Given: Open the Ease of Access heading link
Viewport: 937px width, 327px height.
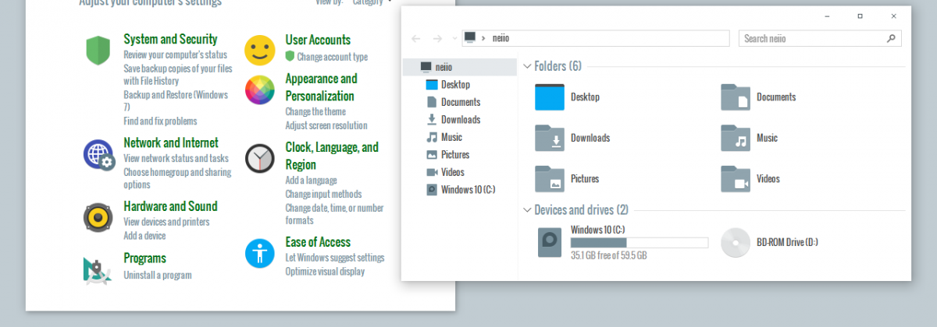Looking at the screenshot, I should (x=318, y=242).
